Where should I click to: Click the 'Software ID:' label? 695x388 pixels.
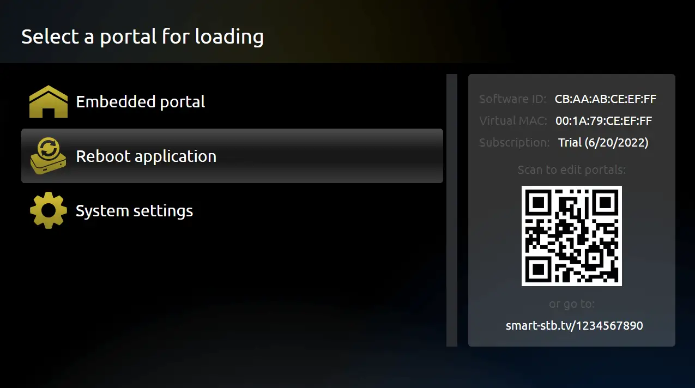click(x=512, y=99)
